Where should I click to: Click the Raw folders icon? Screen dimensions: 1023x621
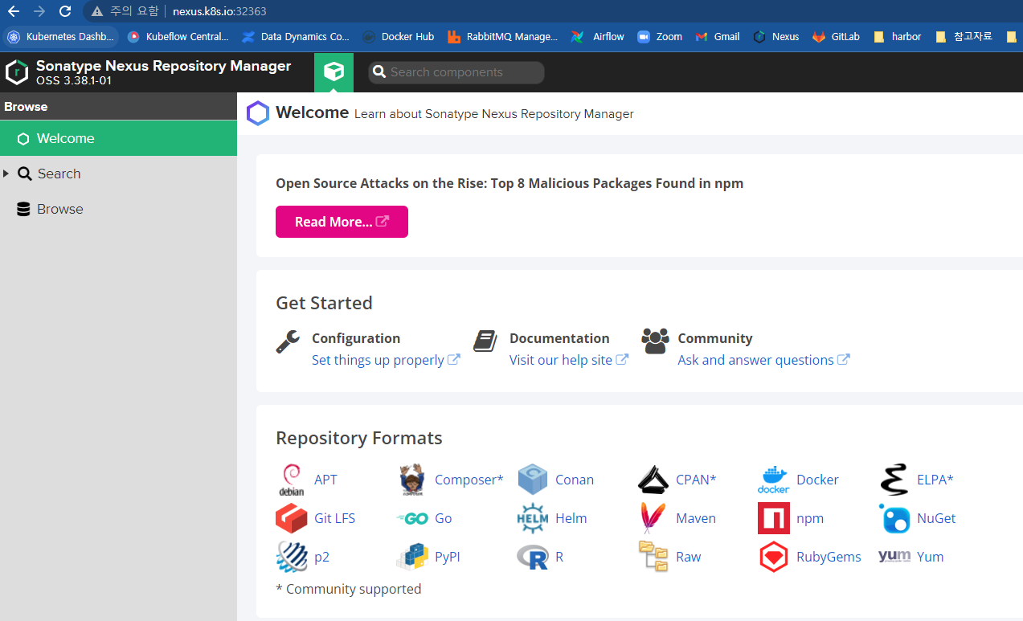click(653, 556)
